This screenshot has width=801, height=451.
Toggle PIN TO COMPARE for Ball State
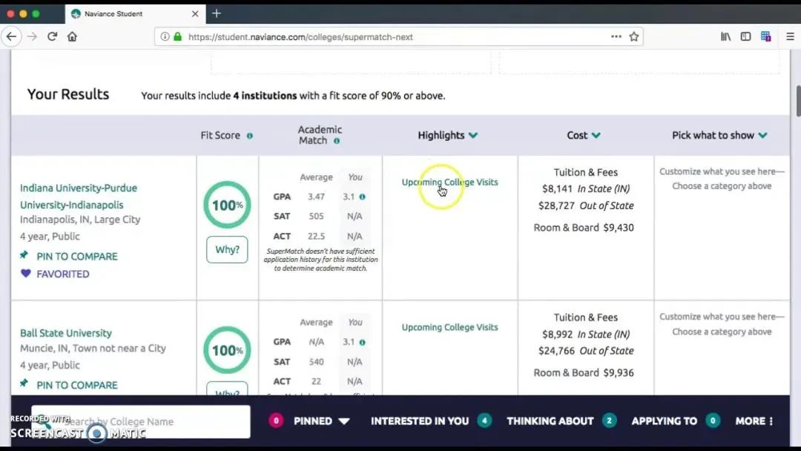(x=69, y=385)
